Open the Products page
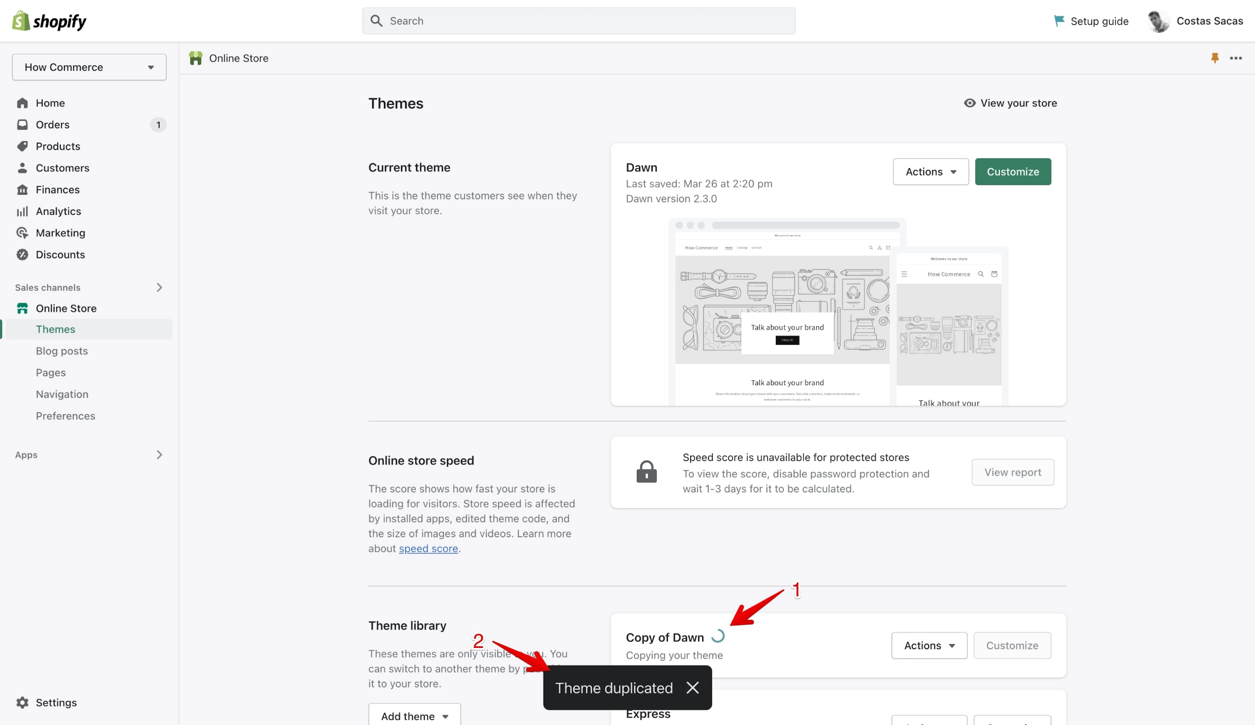This screenshot has width=1255, height=725. coord(58,146)
